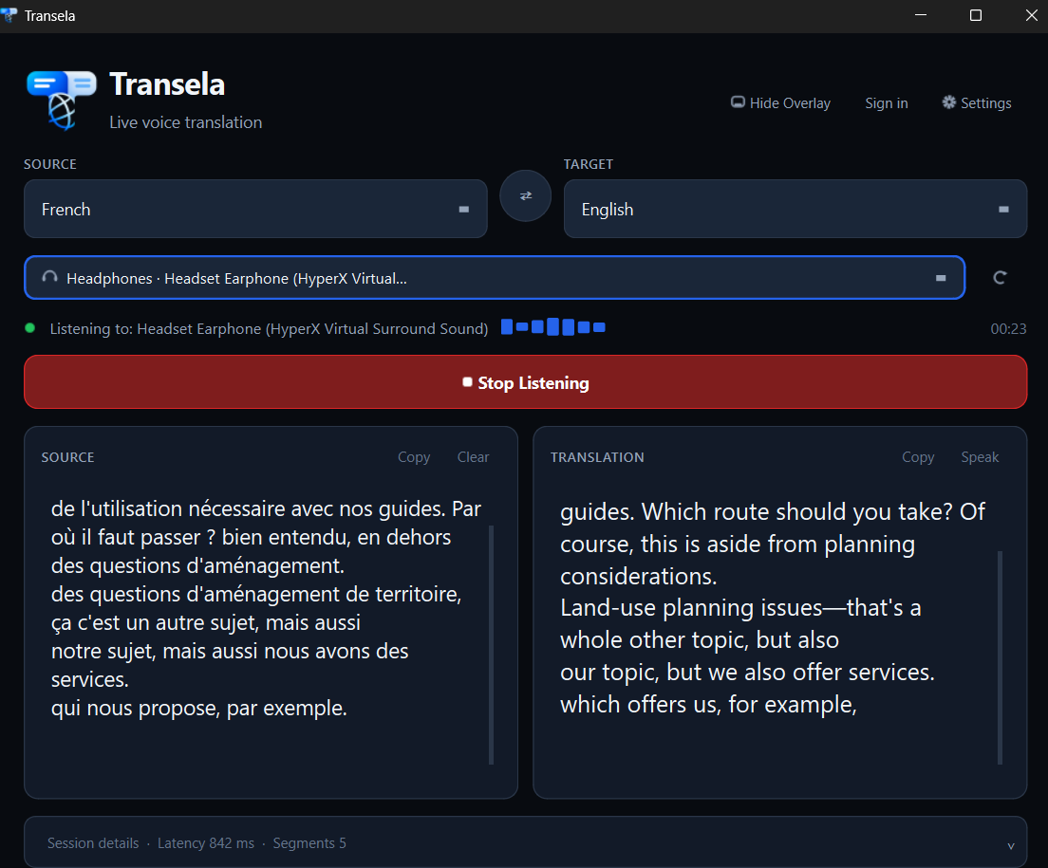The height and width of the screenshot is (868, 1048).
Task: Click the text 'des questions d'aménagement de territoire,'
Action: click(x=256, y=594)
